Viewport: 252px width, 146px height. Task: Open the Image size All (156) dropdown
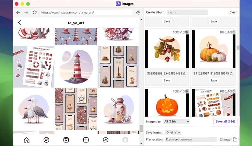(x=177, y=122)
